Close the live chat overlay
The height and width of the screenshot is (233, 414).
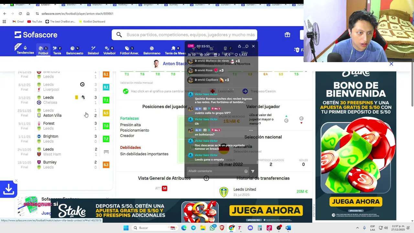(253, 46)
